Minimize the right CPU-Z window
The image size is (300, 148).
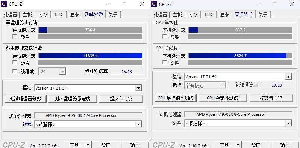pos(258,4)
